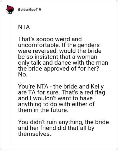
Task: Click the line "the bride approved of for her?"
Action: point(58,69)
